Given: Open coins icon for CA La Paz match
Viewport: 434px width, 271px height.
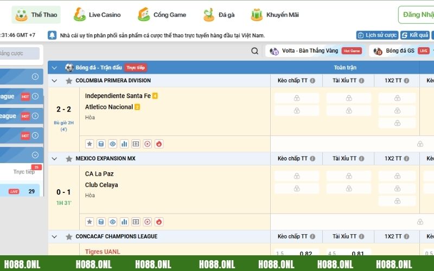Looking at the screenshot, I should point(101,222).
